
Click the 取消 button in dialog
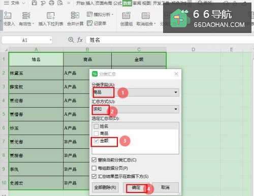(x=165, y=187)
